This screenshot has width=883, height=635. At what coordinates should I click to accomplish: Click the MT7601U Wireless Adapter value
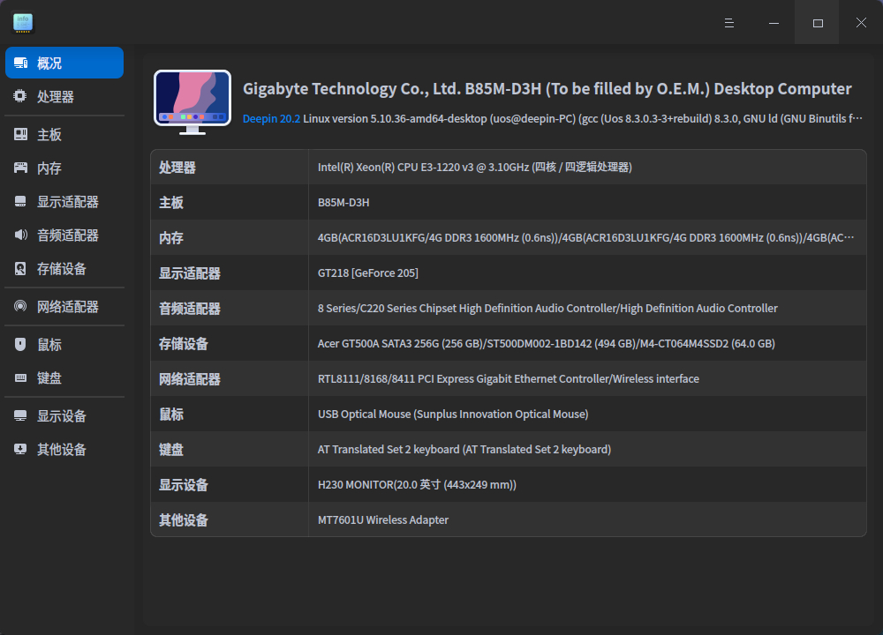click(383, 519)
